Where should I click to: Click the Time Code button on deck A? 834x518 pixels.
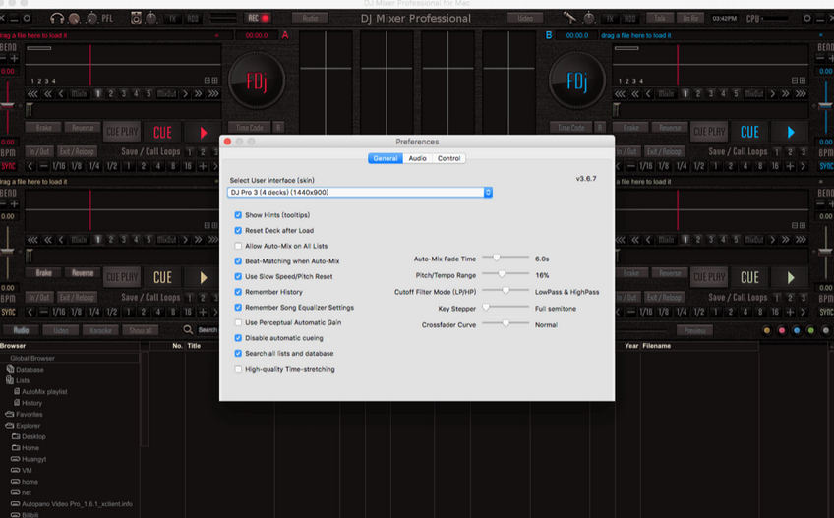[x=250, y=128]
